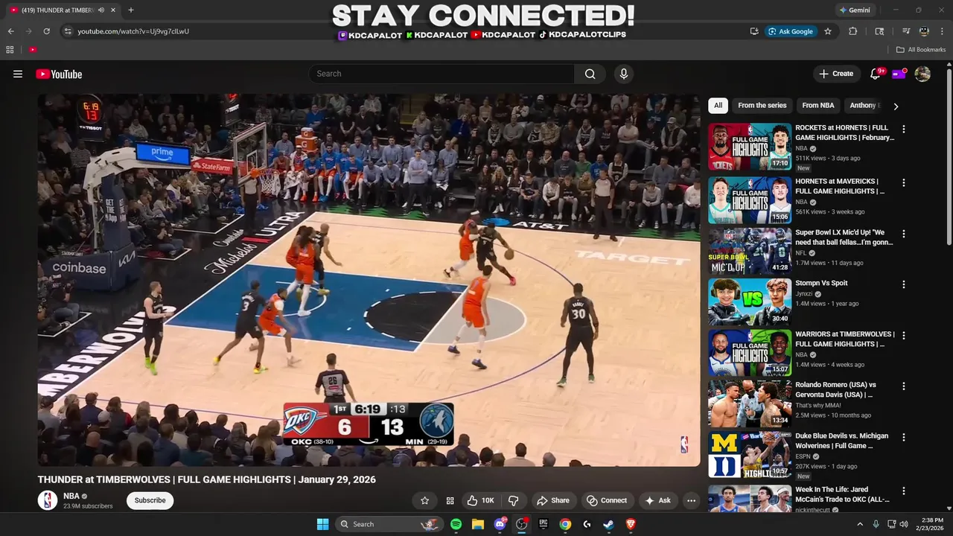This screenshot has width=953, height=536.
Task: Click the browser address bar URL
Action: click(133, 31)
